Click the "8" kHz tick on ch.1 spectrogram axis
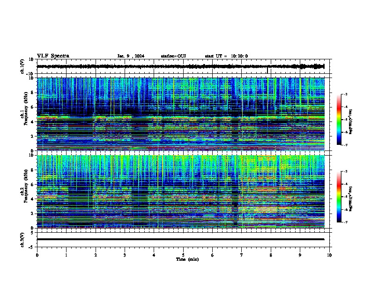Screen dimensions: 371x286 tap(32, 93)
